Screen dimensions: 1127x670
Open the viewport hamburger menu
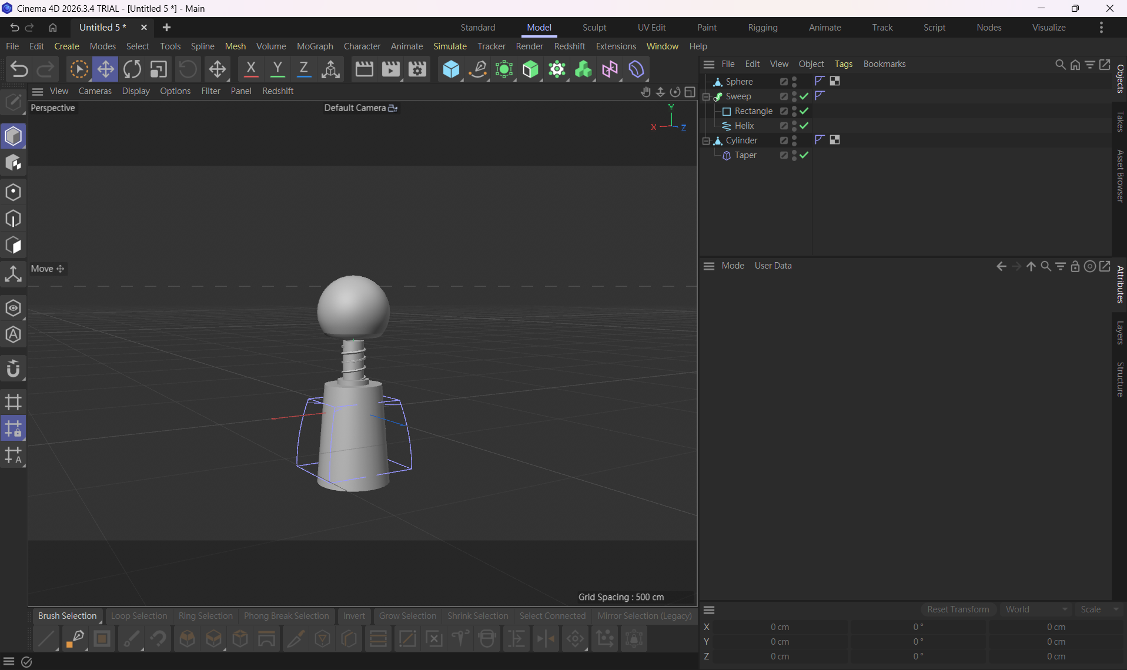(38, 91)
